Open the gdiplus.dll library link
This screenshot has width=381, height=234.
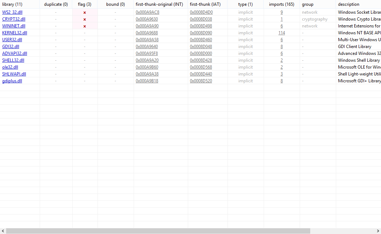click(12, 81)
